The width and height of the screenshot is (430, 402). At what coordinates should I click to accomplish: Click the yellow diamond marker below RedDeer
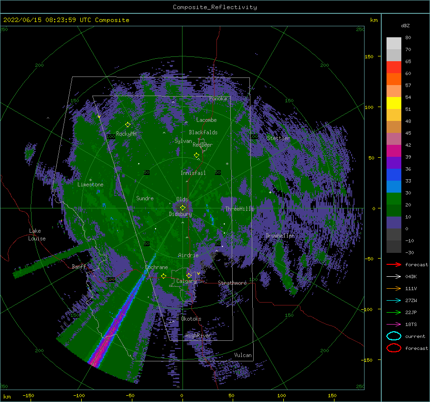coord(197,155)
